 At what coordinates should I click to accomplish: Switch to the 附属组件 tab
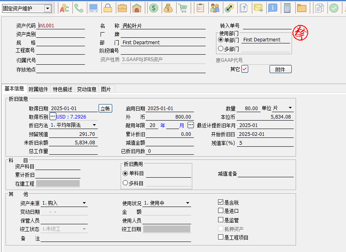coord(38,89)
